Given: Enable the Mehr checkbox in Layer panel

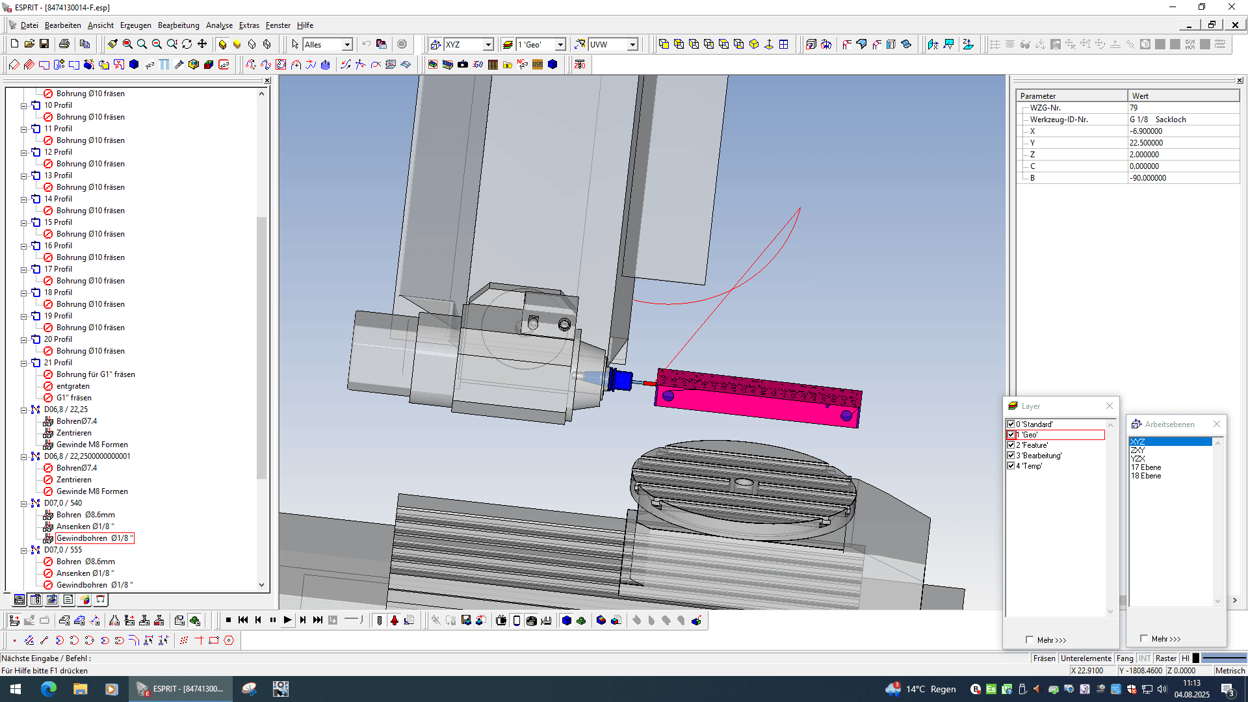Looking at the screenshot, I should pos(1030,640).
